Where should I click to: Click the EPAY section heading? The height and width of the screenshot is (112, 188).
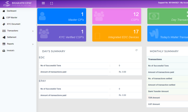[x=42, y=81]
